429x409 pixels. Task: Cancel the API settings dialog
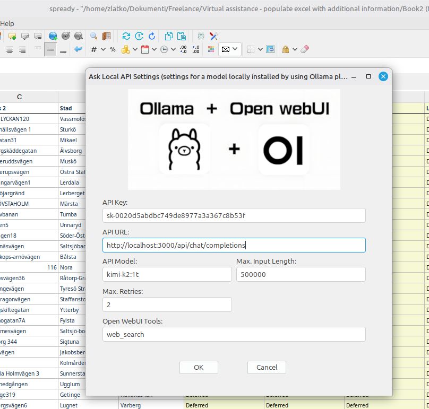pos(267,367)
